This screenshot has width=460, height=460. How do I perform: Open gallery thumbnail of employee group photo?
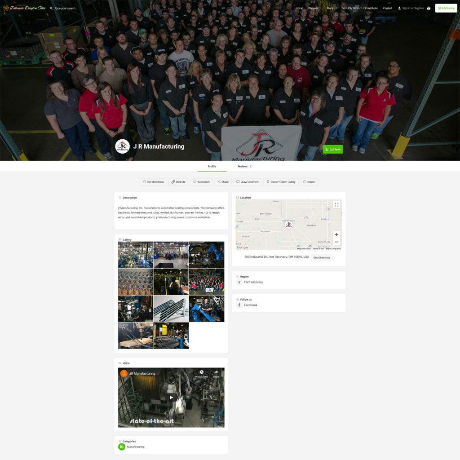click(x=207, y=282)
